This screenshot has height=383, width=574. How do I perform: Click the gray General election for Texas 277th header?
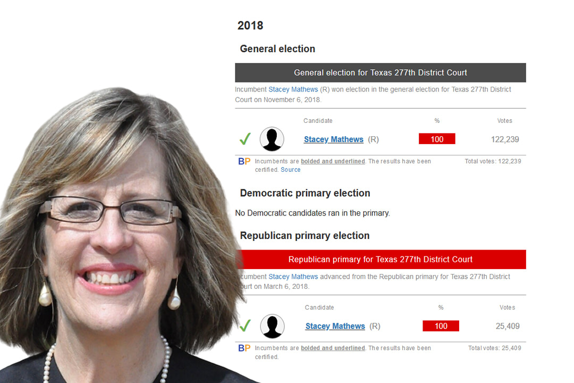click(x=381, y=72)
